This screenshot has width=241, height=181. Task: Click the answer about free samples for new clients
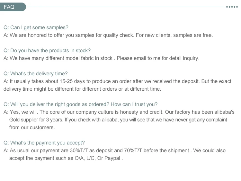coord(108,35)
